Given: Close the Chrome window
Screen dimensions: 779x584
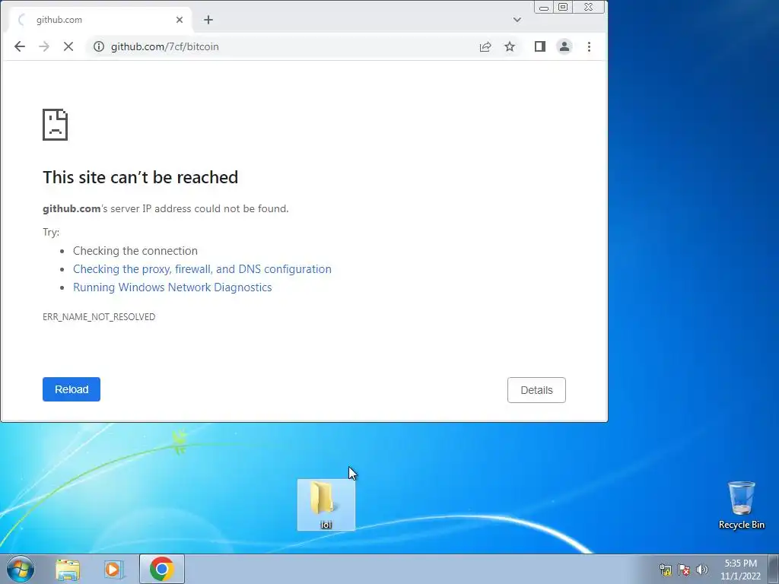Looking at the screenshot, I should click(x=589, y=7).
